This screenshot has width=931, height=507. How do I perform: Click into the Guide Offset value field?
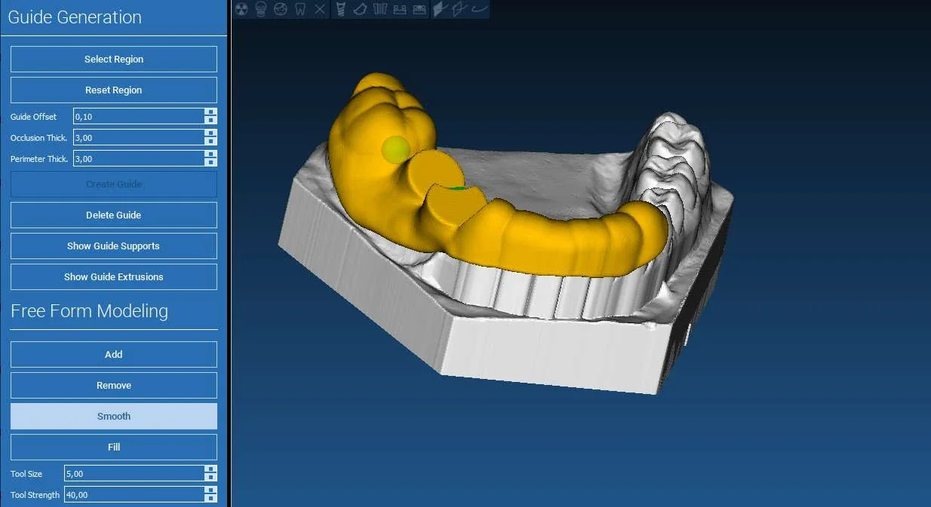click(x=139, y=117)
